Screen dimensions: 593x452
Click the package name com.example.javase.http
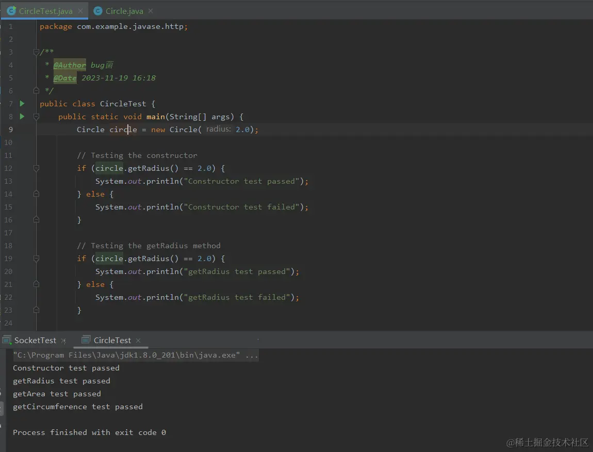click(x=130, y=26)
